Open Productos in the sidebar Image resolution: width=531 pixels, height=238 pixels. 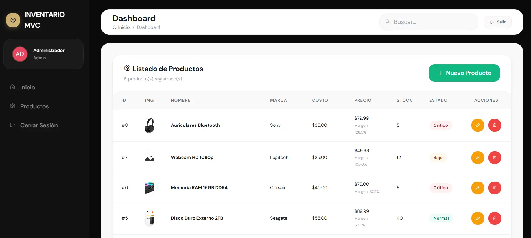tap(34, 106)
